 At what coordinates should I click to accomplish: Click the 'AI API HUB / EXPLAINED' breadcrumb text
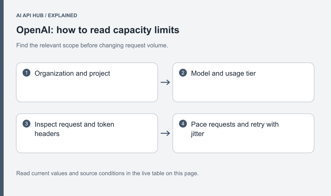(47, 15)
